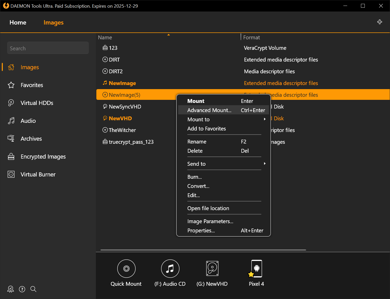Screen dimensions: 390x299
Task: Click inside the Search input field
Action: point(48,48)
